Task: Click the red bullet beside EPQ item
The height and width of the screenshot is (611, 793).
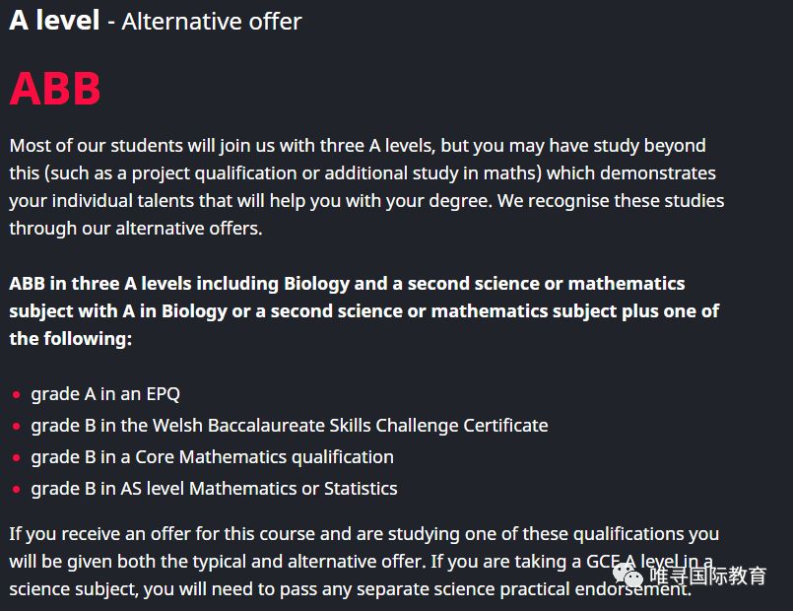Action: (17, 394)
